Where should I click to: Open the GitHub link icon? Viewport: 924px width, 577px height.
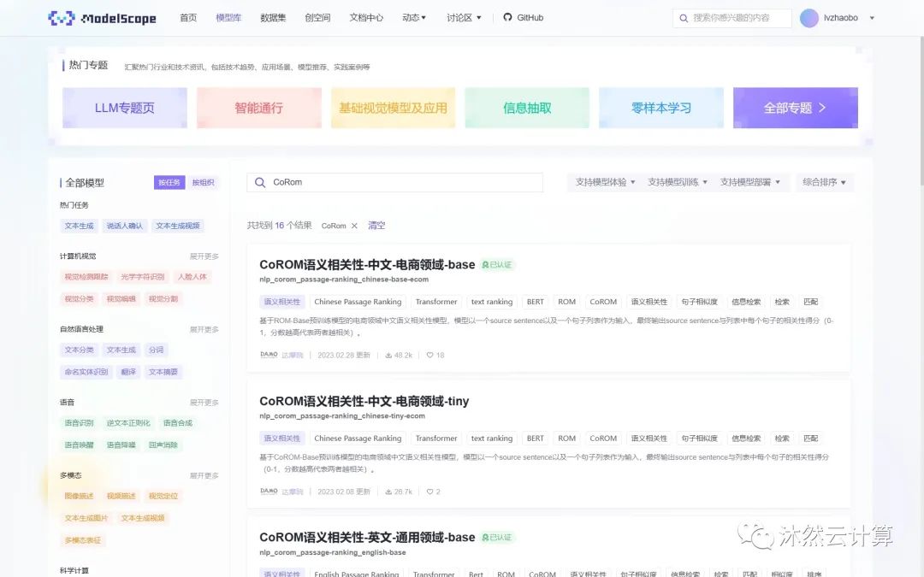(507, 18)
